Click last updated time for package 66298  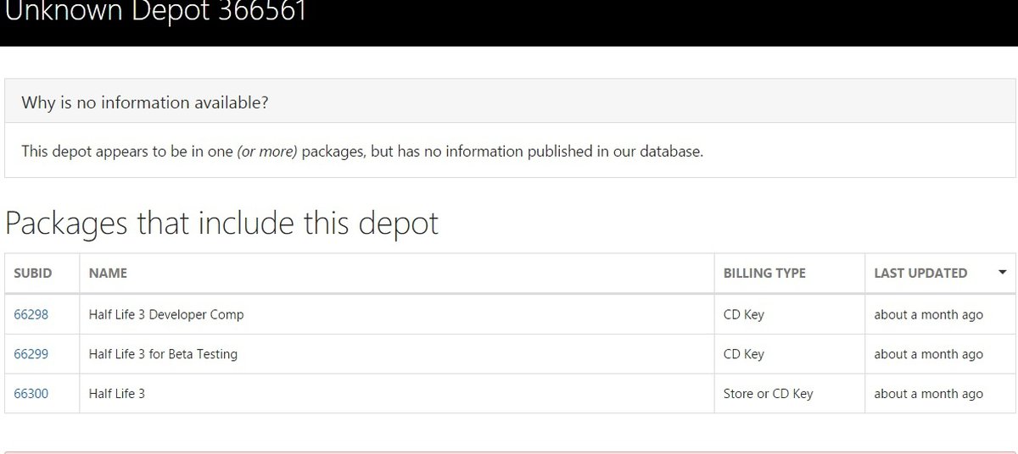(x=928, y=314)
